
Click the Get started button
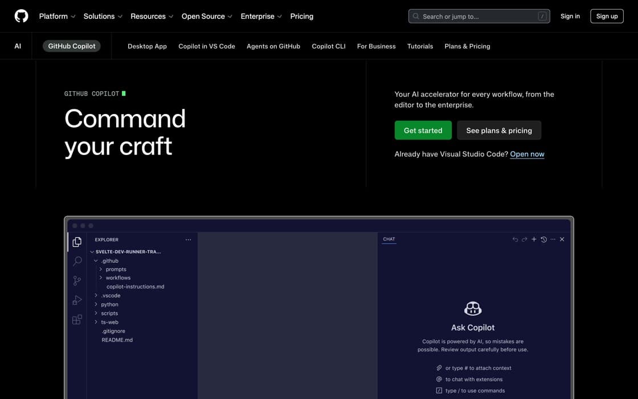pyautogui.click(x=423, y=131)
